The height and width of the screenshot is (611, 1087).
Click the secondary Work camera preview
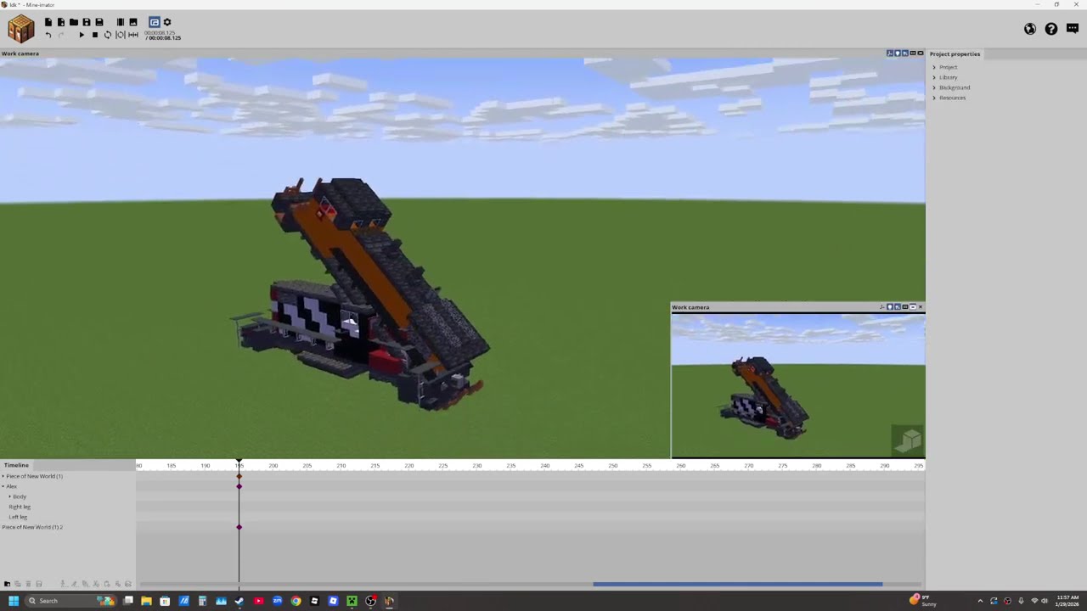tap(798, 386)
